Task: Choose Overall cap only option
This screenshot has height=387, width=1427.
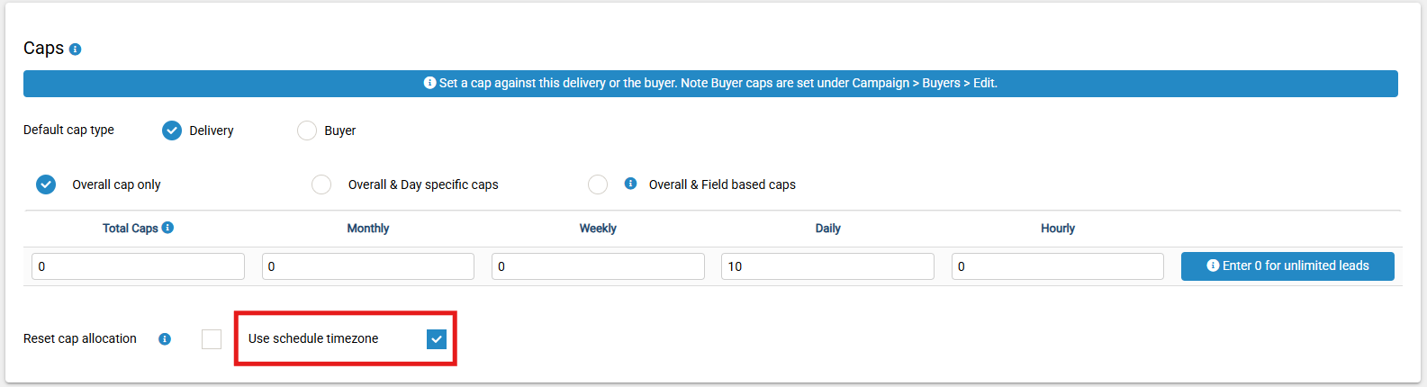Action: pyautogui.click(x=46, y=184)
